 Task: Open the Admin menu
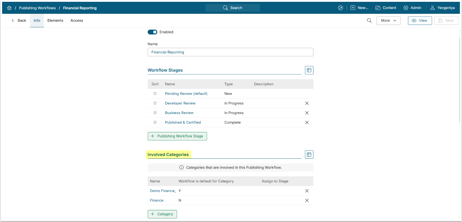(412, 8)
